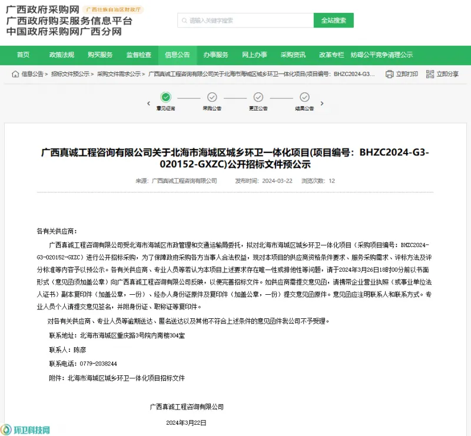Click the home icon in the breadcrumb
471x436 pixels.
[16, 74]
